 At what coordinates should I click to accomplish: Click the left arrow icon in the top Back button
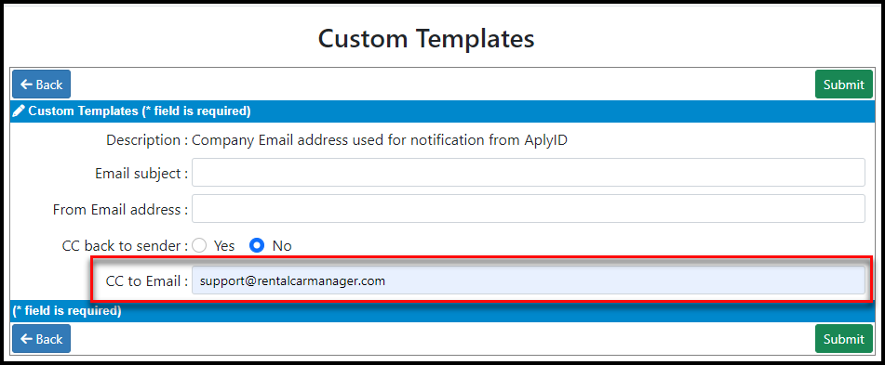[27, 85]
